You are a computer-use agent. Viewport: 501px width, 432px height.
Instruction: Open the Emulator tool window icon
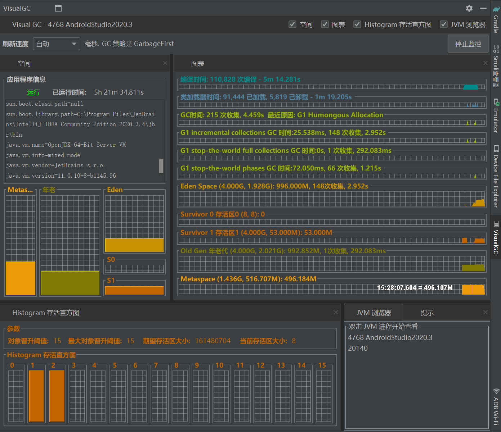pos(496,102)
